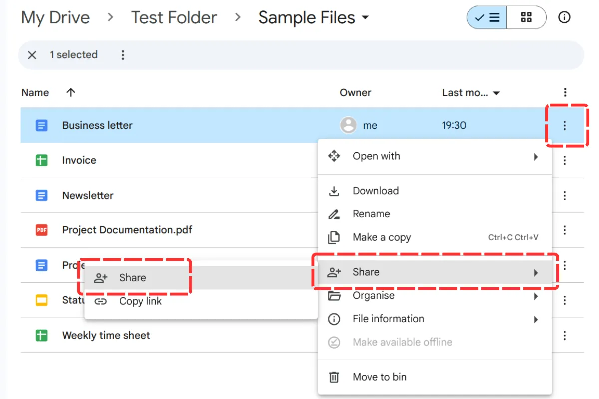The height and width of the screenshot is (399, 599).
Task: Open the Sample Files folder dropdown
Action: point(365,18)
